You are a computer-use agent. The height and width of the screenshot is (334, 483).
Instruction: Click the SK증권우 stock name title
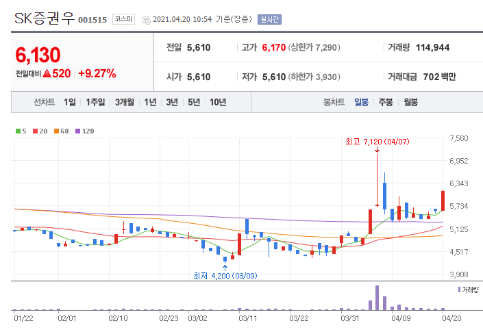(45, 18)
